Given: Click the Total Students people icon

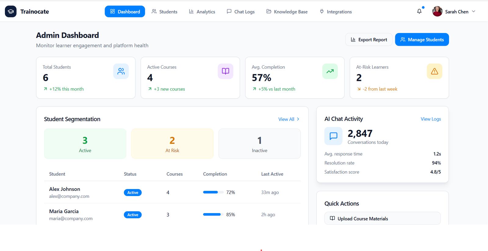Looking at the screenshot, I should [x=121, y=71].
